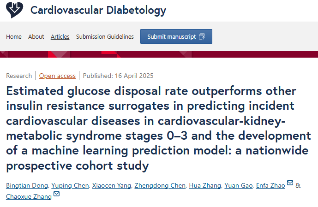Open author Zhengdong Chen's details

point(160,185)
